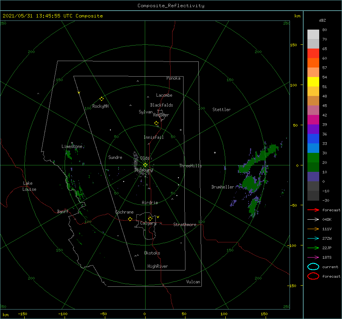342x319 pixels.
Task: Pick the bright green 30 dBZ swatch
Action: pos(313,158)
